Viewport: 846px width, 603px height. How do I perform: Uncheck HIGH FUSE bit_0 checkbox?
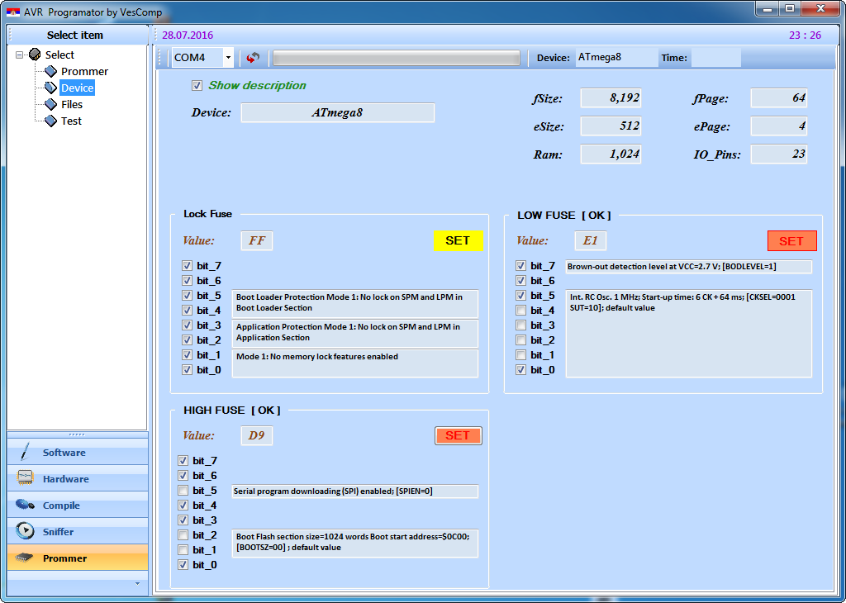183,565
